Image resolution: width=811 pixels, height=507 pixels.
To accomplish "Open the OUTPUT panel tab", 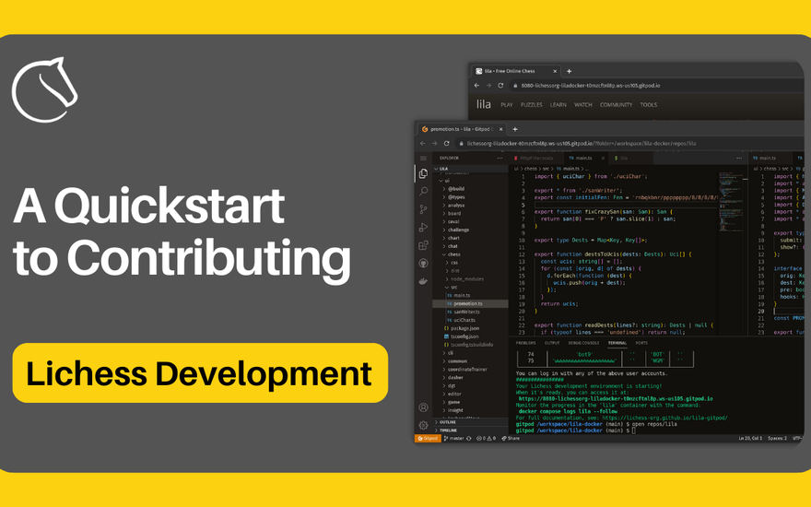I will coord(552,343).
